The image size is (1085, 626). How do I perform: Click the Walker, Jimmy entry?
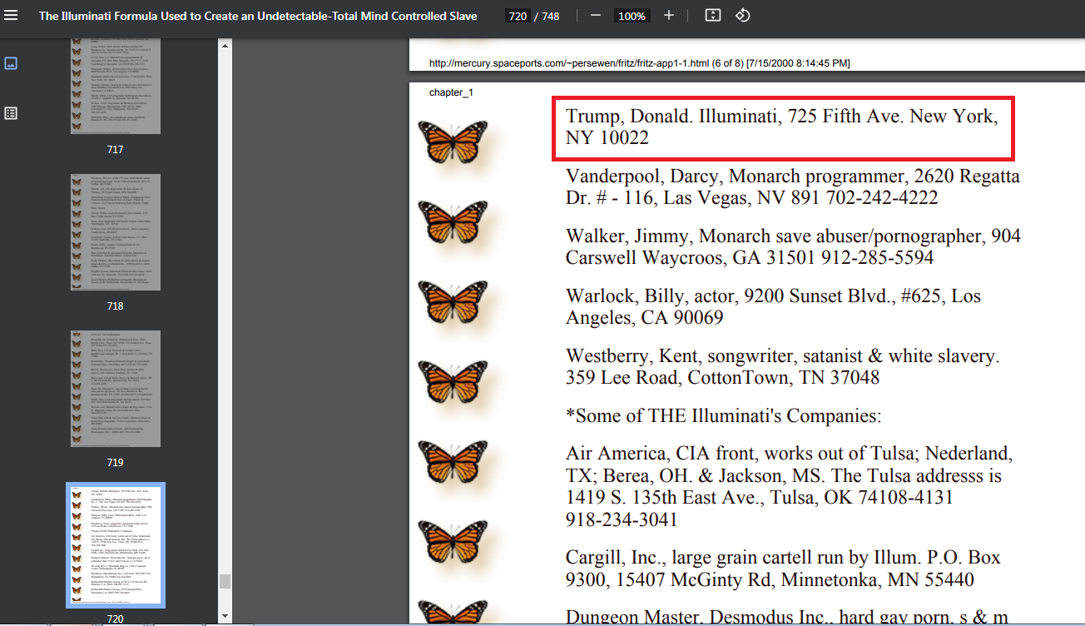point(793,246)
